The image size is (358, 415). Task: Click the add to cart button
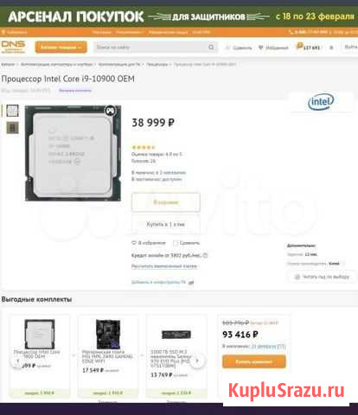(x=166, y=202)
